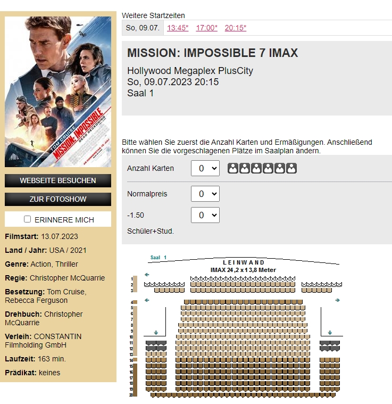Click the right arrow beside seat row 4
This screenshot has width=392, height=404.
point(337,300)
